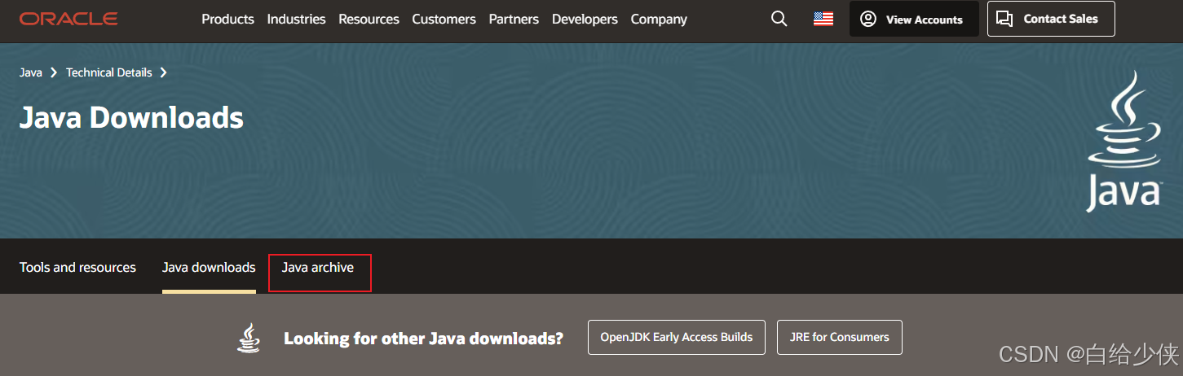Click the Java Downloads page heading
1183x376 pixels.
131,118
